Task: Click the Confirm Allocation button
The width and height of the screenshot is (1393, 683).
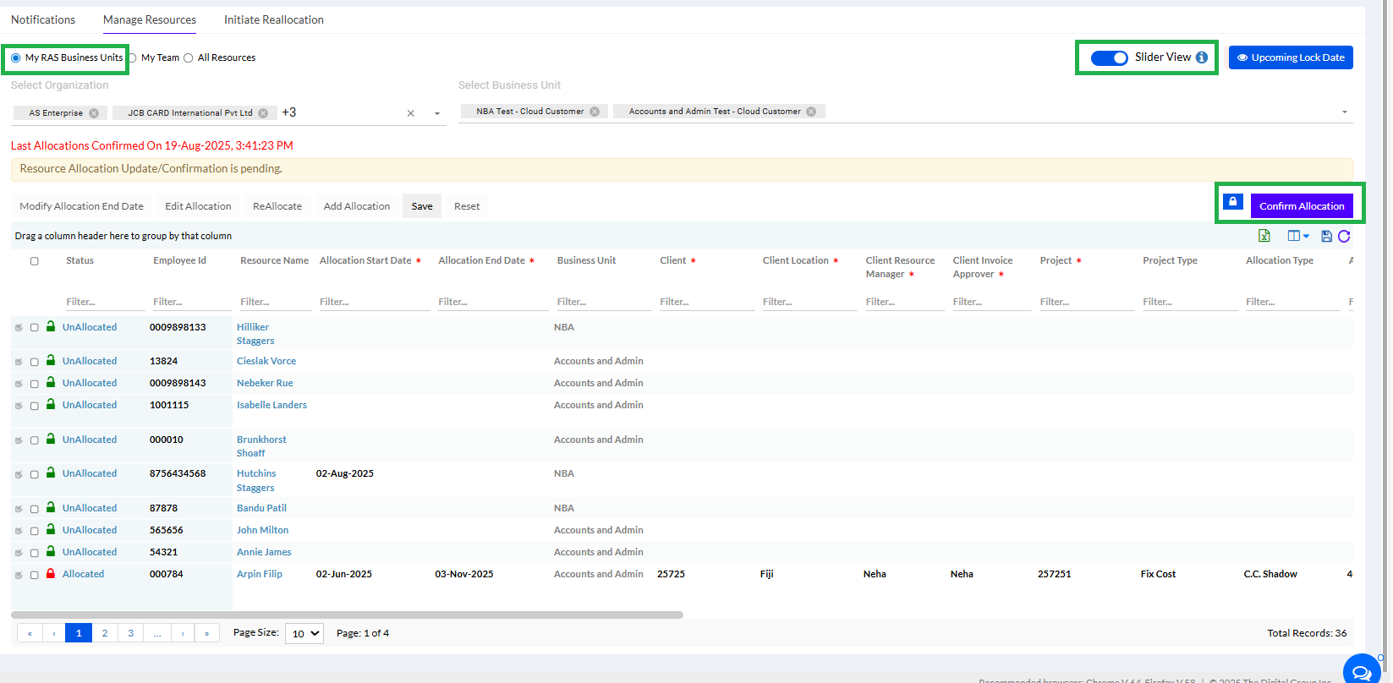Action: 1301,206
